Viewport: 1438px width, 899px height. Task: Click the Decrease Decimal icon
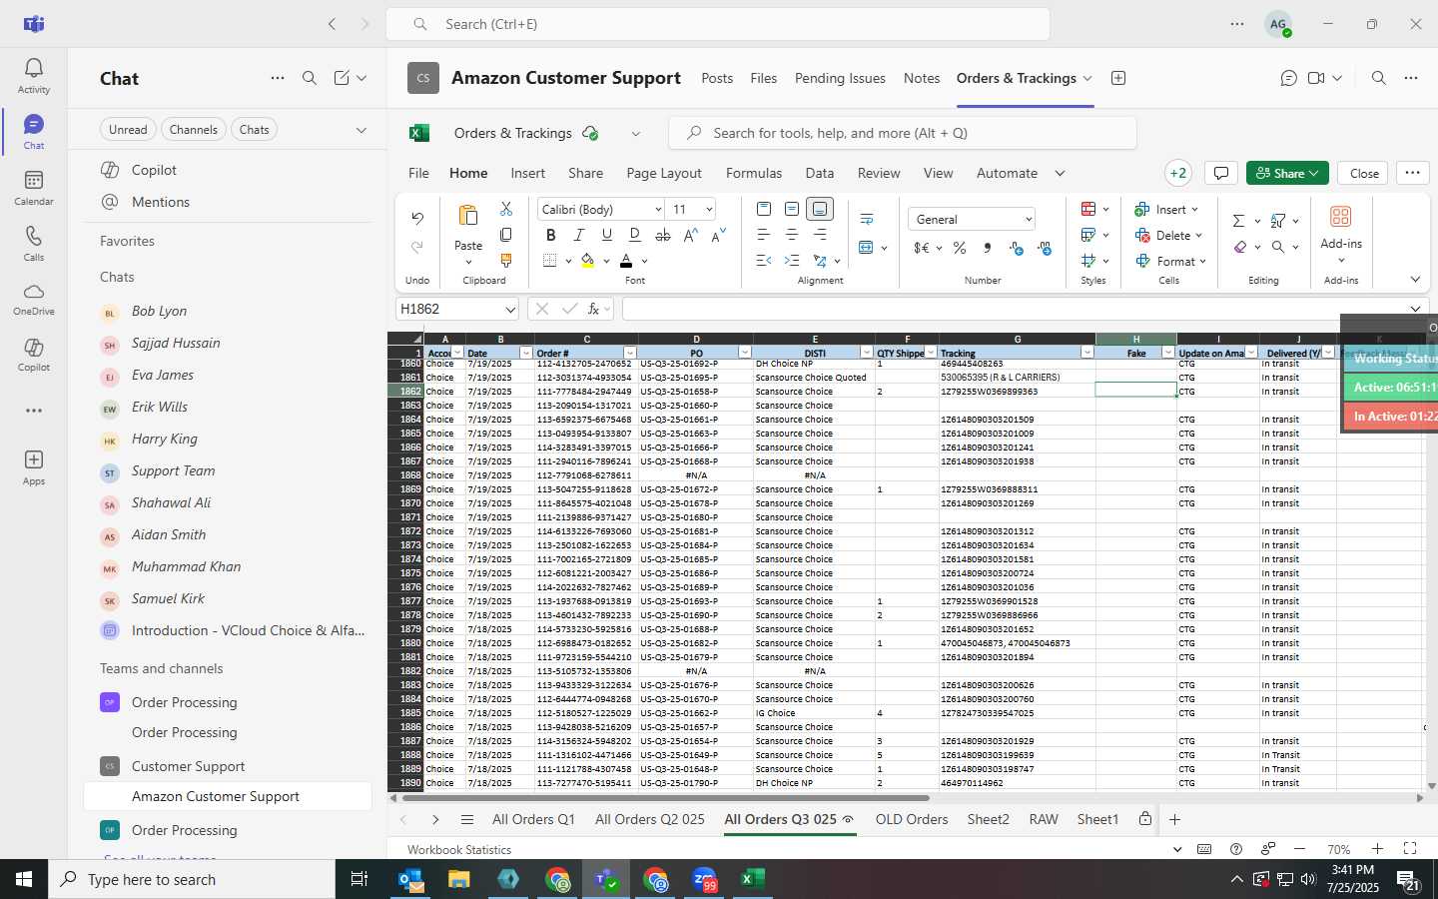point(1045,248)
